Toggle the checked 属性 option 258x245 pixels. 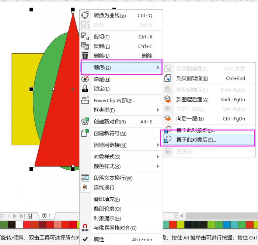coord(121,239)
